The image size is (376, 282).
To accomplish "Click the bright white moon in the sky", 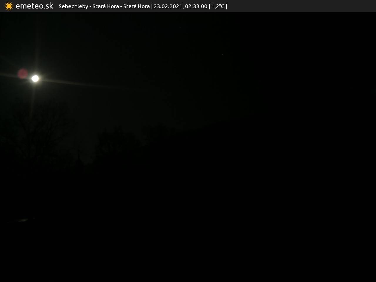I will 35,78.
